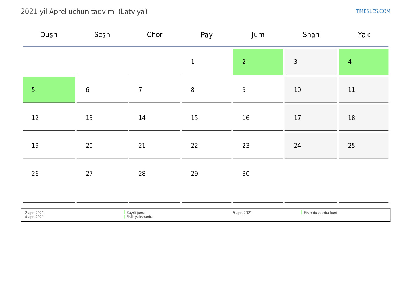The width and height of the screenshot is (411, 290).
Task: Click the Fisih yakshanba legend entry
Action: pos(140,217)
